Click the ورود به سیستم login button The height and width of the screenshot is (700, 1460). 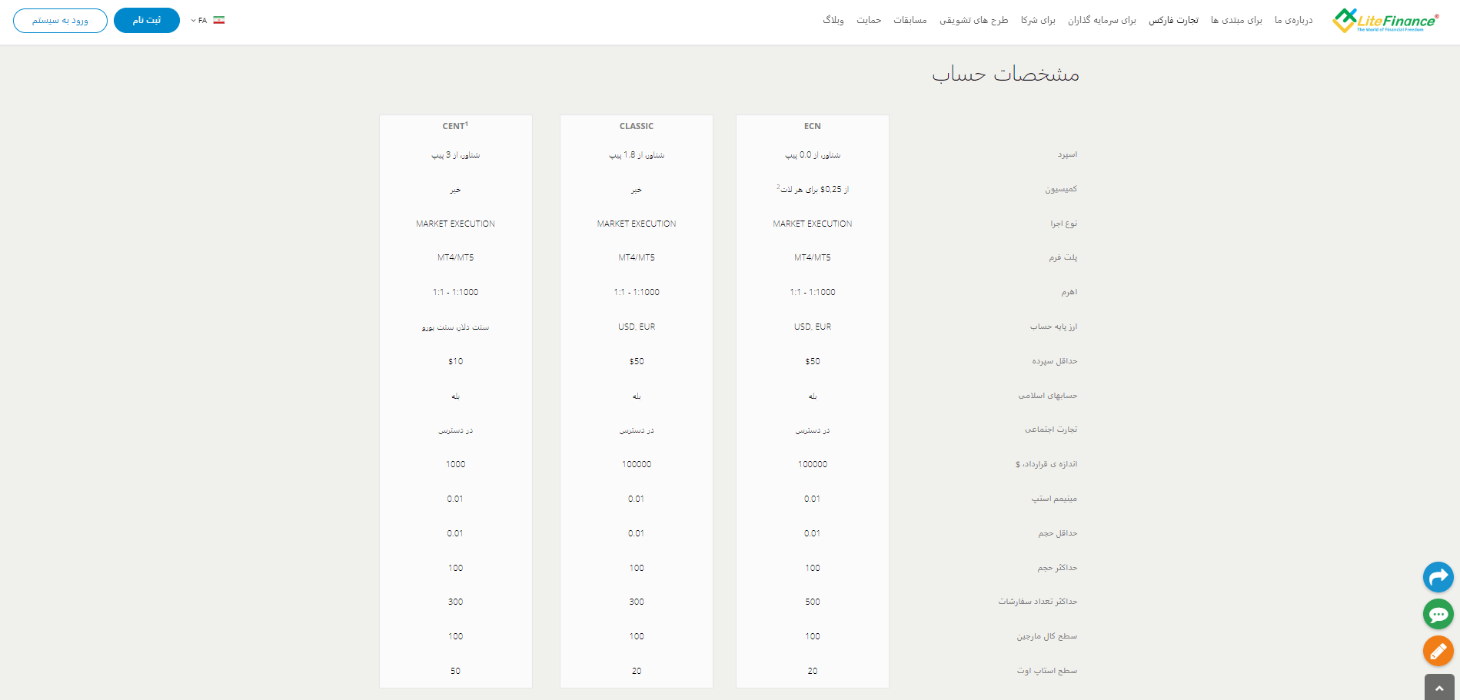(60, 20)
